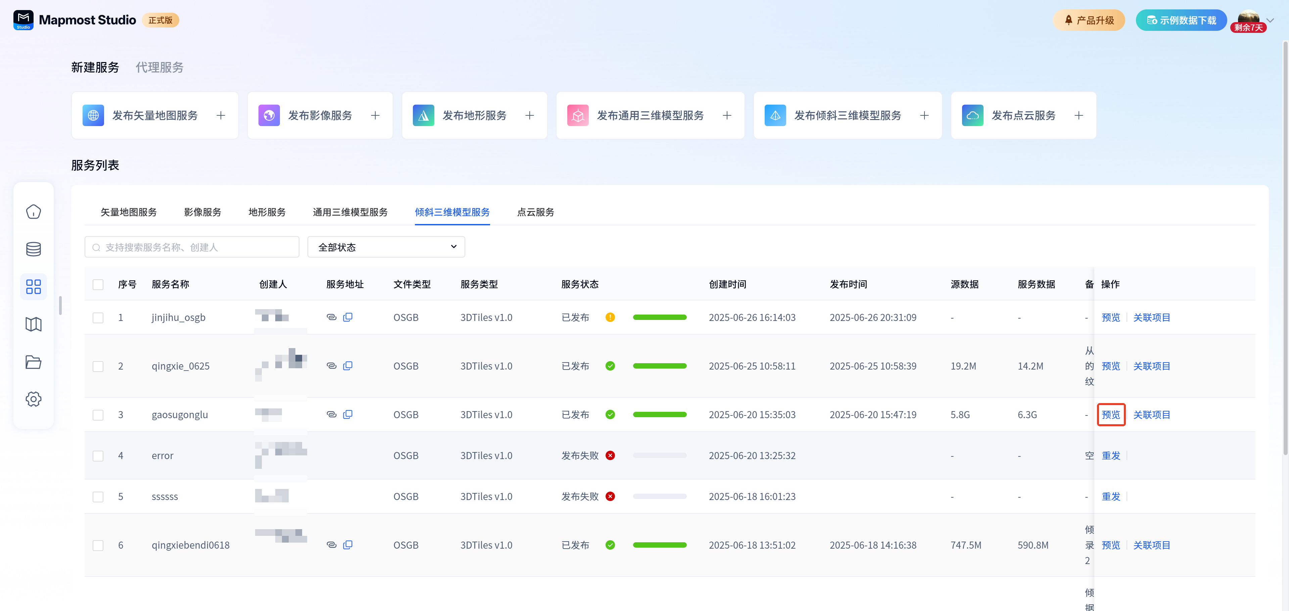Image resolution: width=1289 pixels, height=611 pixels.
Task: Click progress bar of qingxiebendi0618 service
Action: pyautogui.click(x=660, y=545)
